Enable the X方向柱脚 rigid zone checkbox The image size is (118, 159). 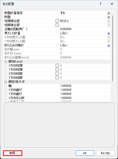pyautogui.click(x=57, y=74)
